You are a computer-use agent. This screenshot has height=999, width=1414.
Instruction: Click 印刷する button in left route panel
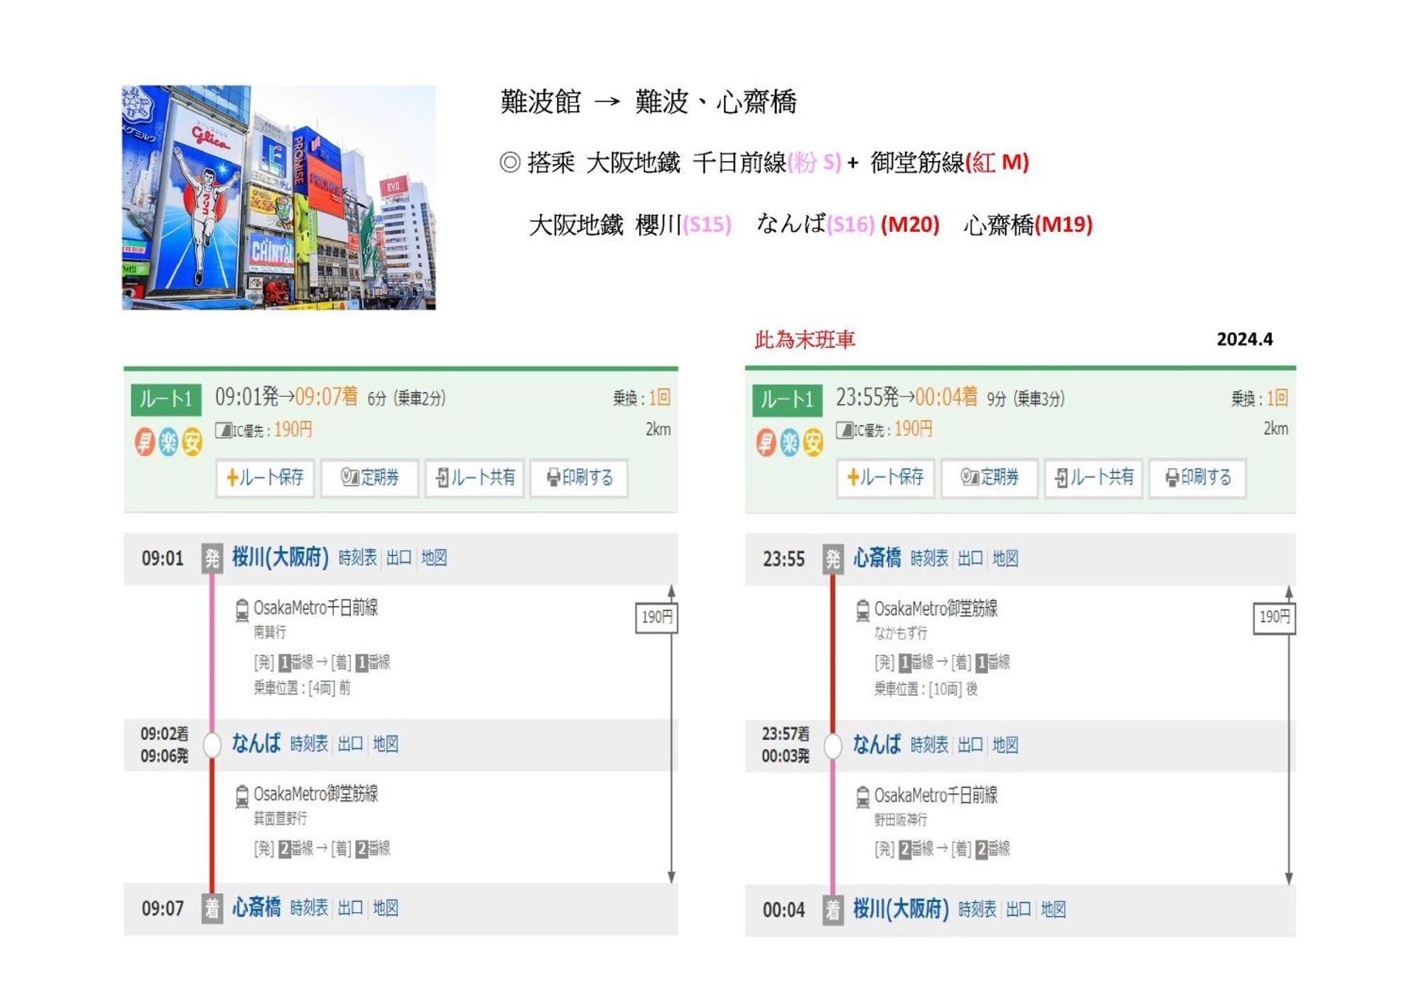pos(579,478)
